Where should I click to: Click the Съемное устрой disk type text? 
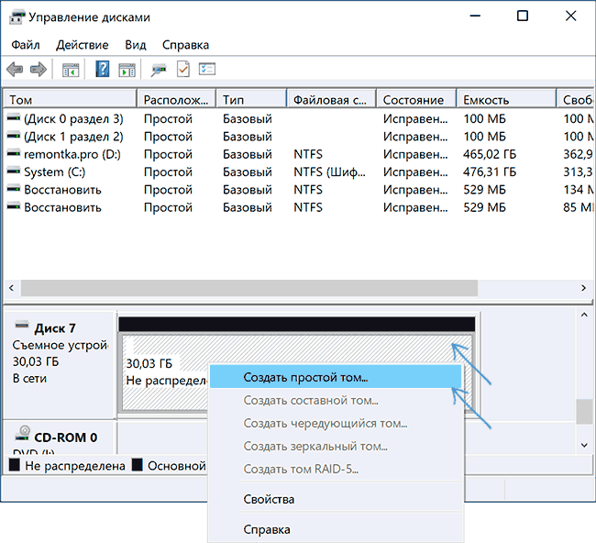coord(60,345)
